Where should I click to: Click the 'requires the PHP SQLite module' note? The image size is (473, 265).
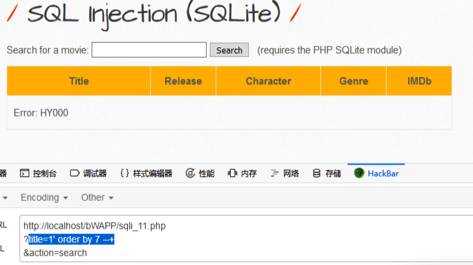[x=329, y=50]
